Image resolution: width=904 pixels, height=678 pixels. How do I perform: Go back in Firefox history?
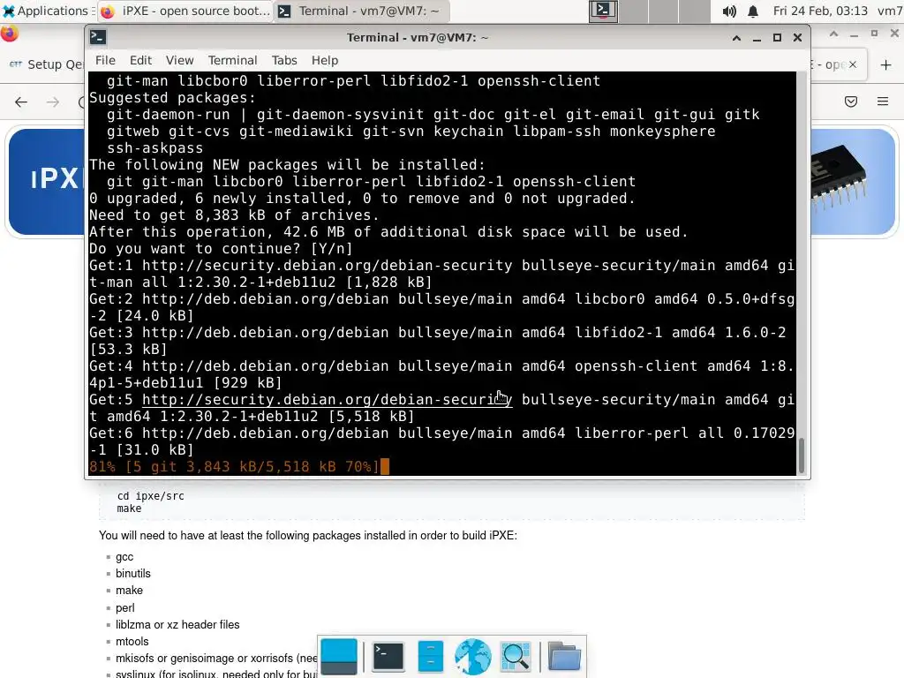pos(21,102)
